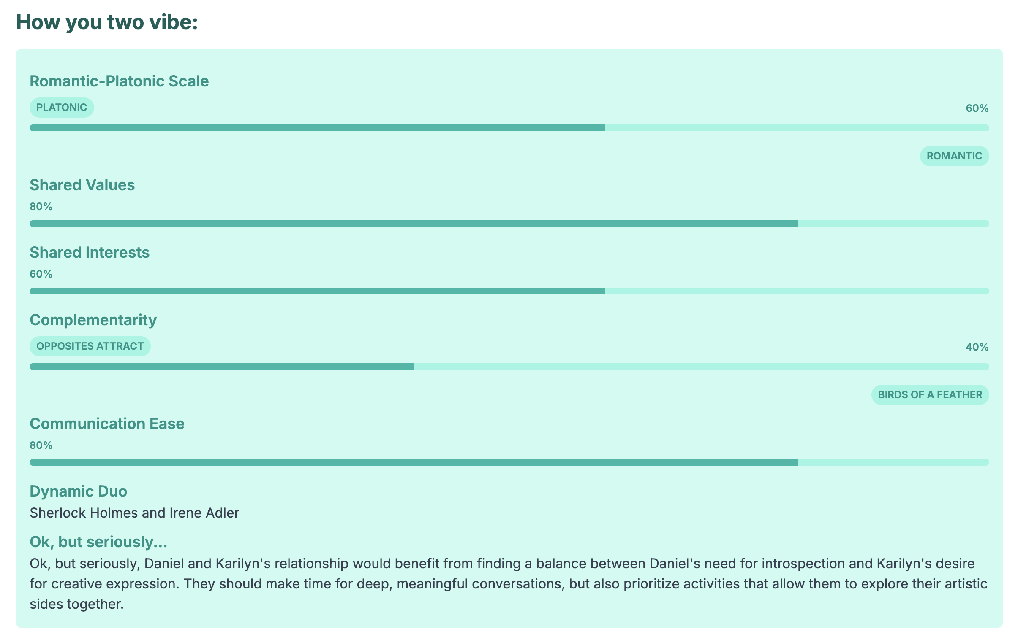The image size is (1018, 637).
Task: Click the 40% Complementarity percentage value
Action: (977, 347)
